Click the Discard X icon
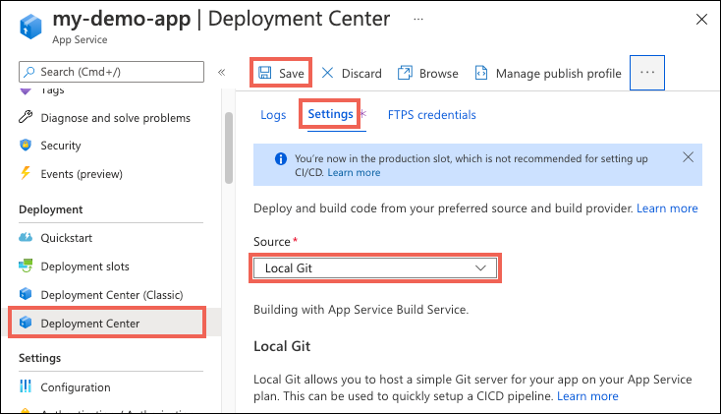Image resolution: width=721 pixels, height=414 pixels. pyautogui.click(x=327, y=73)
